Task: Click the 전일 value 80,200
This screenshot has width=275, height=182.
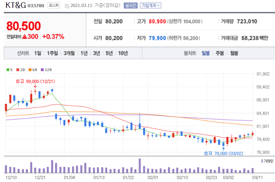Action: [114, 21]
